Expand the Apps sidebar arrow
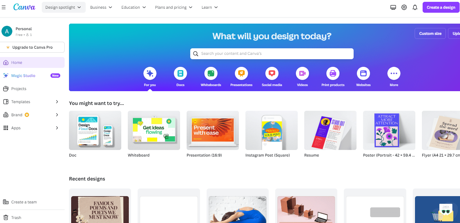This screenshot has width=460, height=223. (57, 128)
